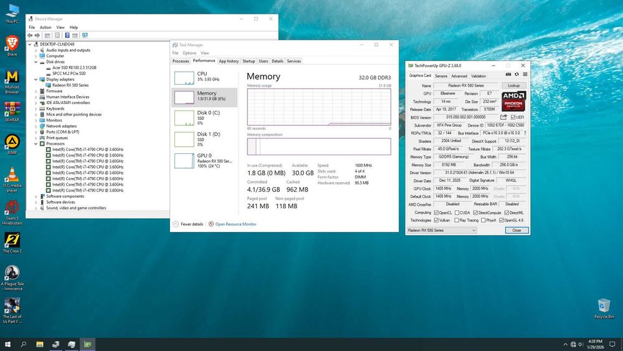Screen dimensions: 623x351
Task: Click the Windows Start button
Action: click(7, 344)
